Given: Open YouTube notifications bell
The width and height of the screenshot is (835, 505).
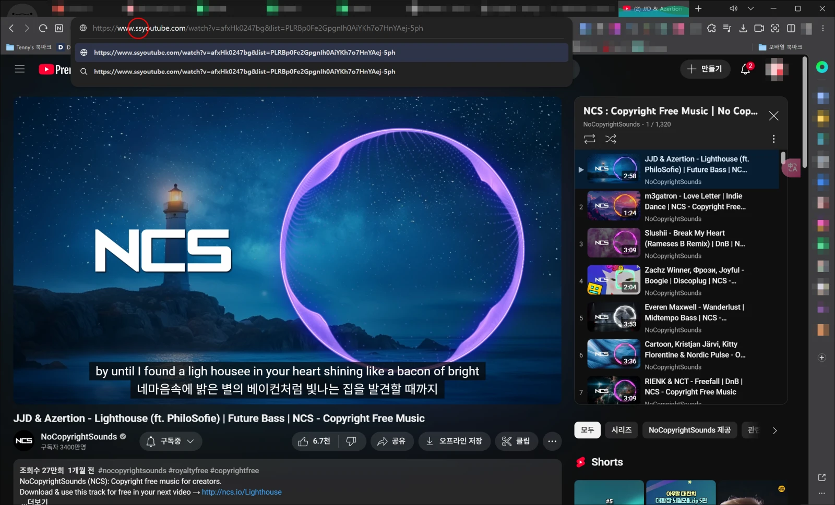Looking at the screenshot, I should (x=746, y=69).
